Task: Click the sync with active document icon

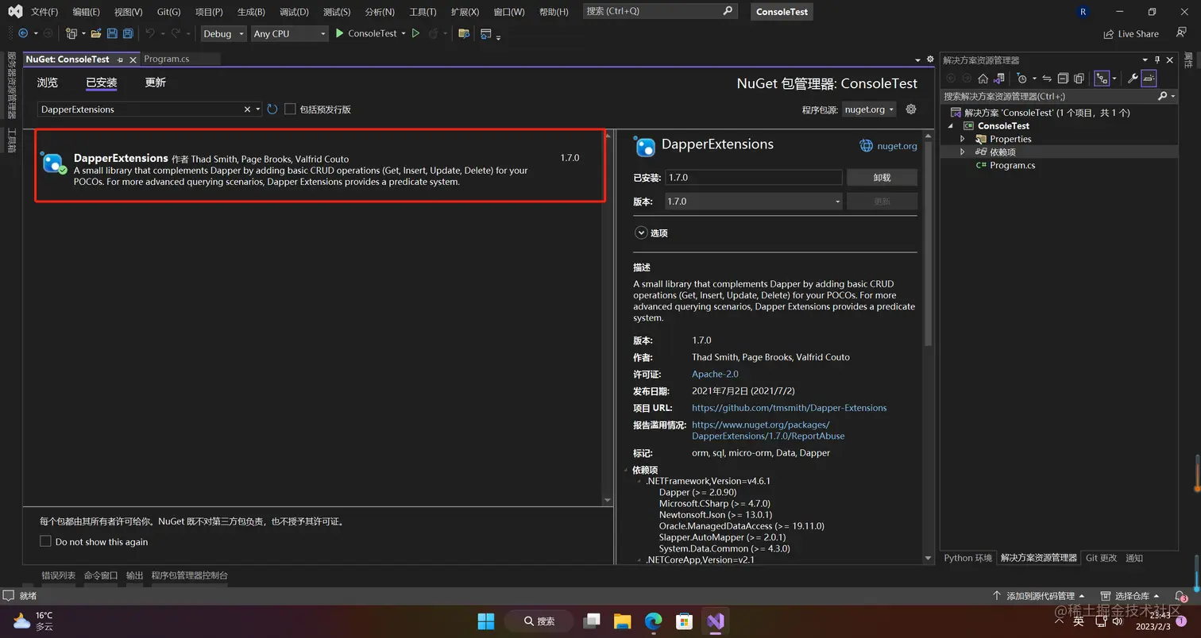Action: coord(1047,78)
